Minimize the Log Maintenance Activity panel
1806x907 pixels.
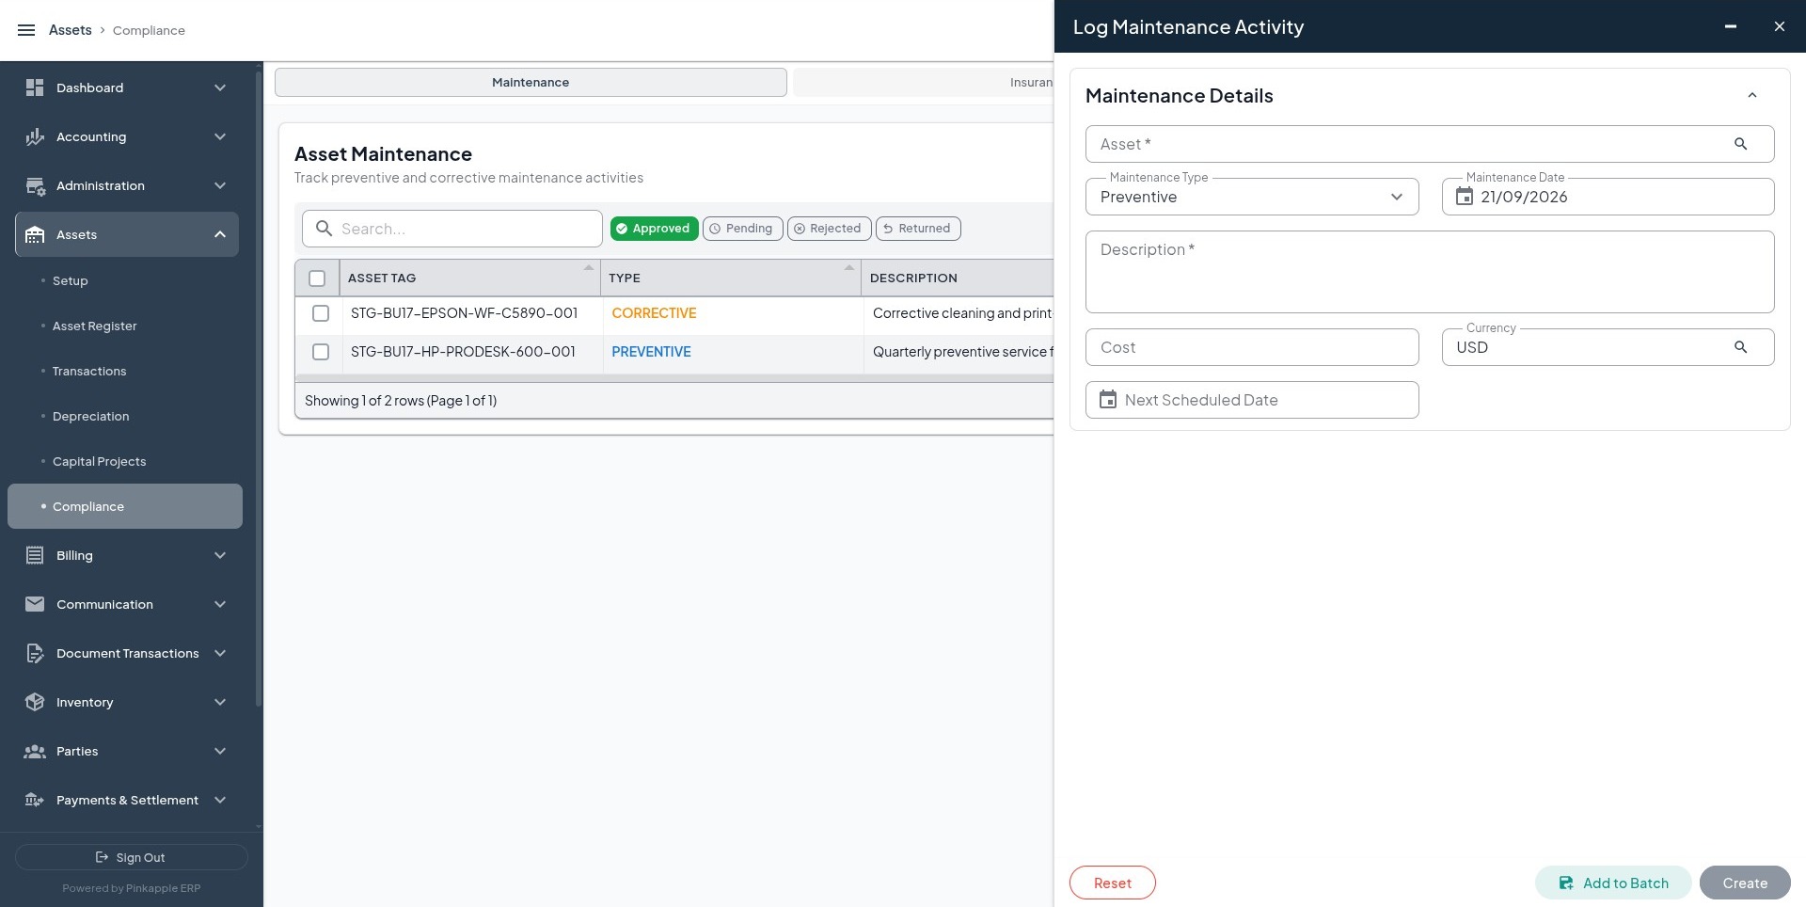point(1730,26)
